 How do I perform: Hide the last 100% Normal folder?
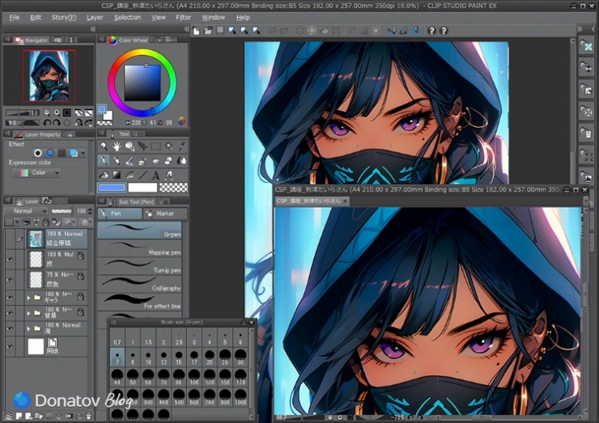point(10,328)
